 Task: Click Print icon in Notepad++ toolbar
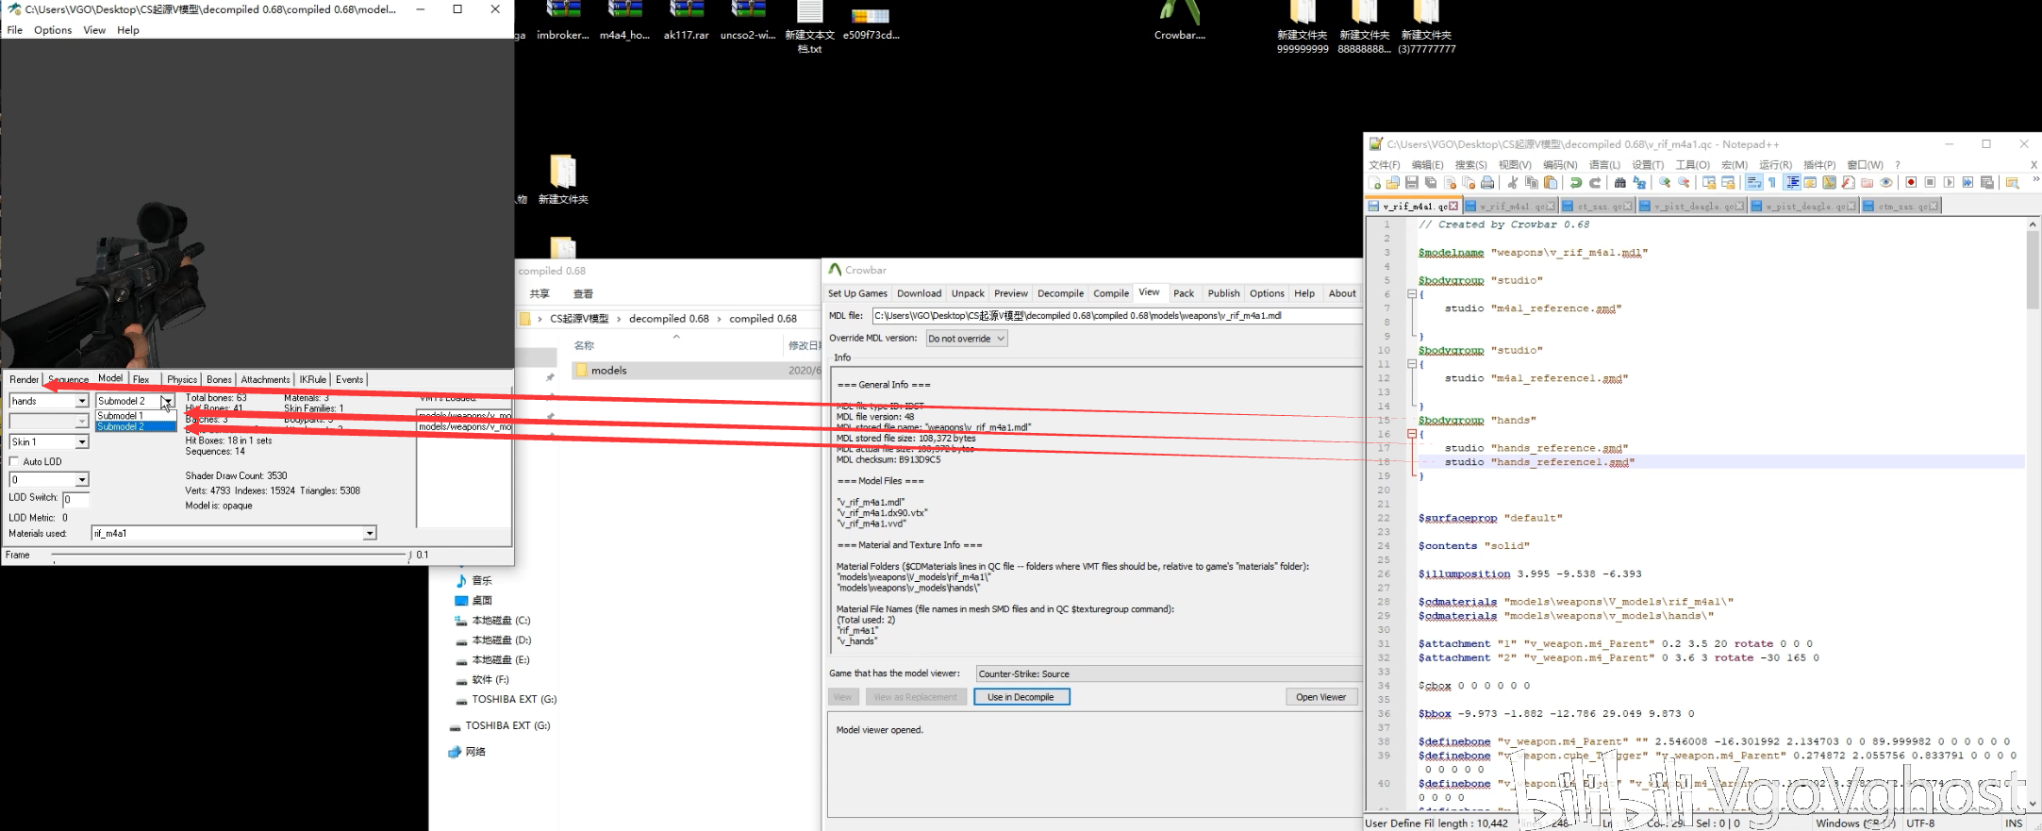(x=1487, y=183)
